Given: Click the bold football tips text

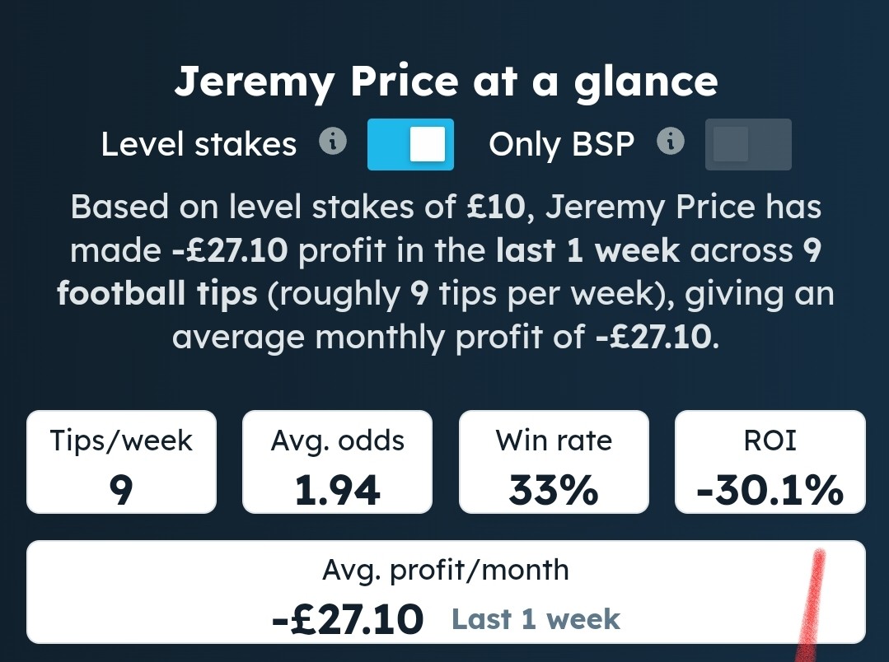Looking at the screenshot, I should pos(157,294).
